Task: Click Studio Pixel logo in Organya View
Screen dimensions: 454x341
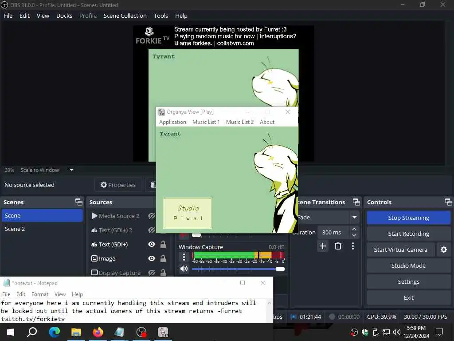Action: point(188,213)
